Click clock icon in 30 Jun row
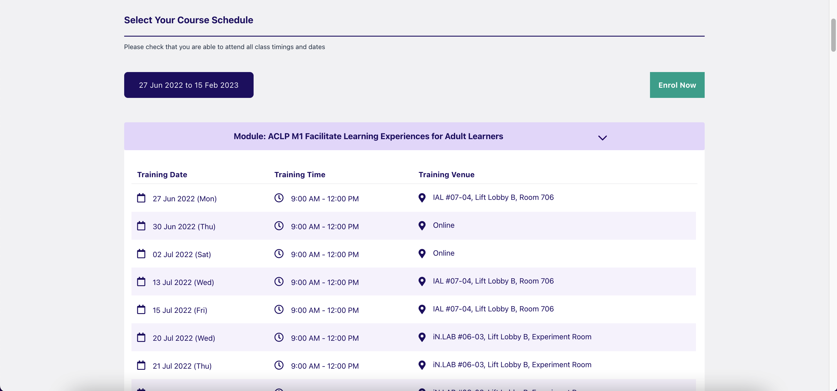 click(279, 225)
